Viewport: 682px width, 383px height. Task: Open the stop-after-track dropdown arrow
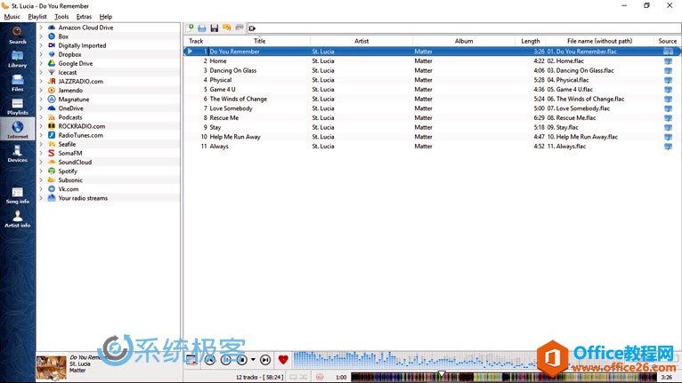coord(253,360)
